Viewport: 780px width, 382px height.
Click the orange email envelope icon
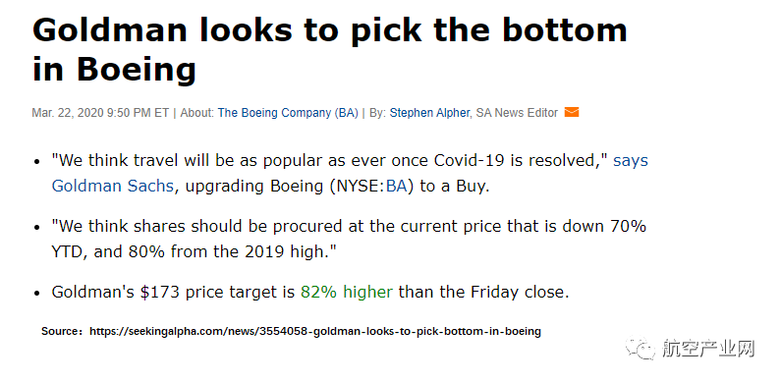click(x=572, y=113)
